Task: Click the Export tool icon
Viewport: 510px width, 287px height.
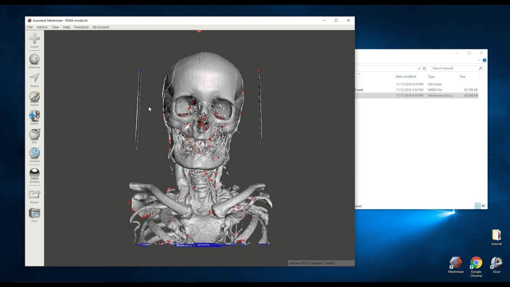Action: tap(34, 197)
